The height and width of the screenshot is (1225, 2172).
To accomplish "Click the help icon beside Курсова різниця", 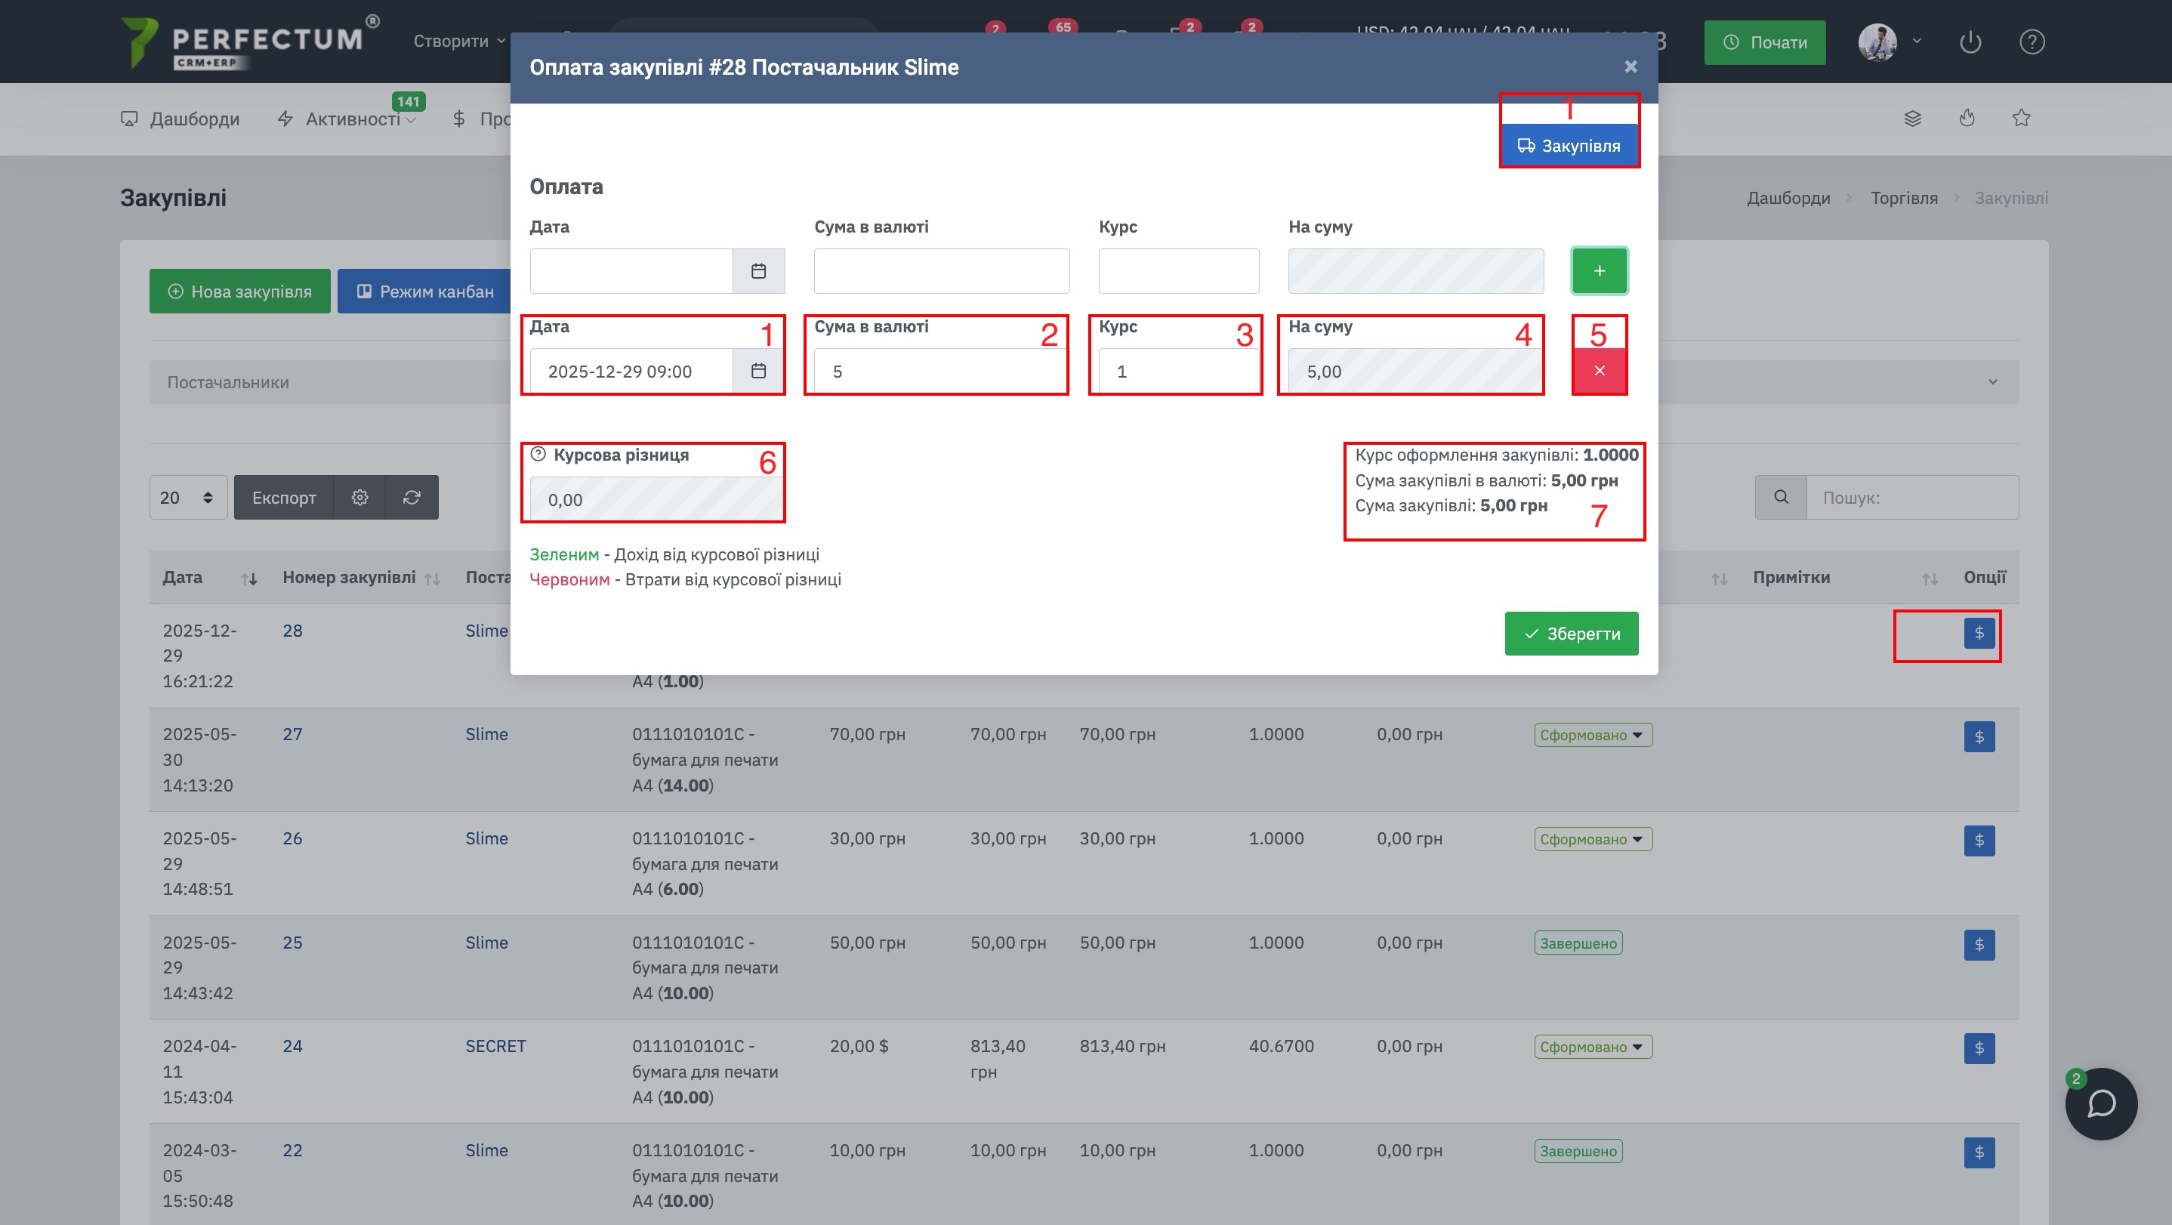I will click(538, 455).
